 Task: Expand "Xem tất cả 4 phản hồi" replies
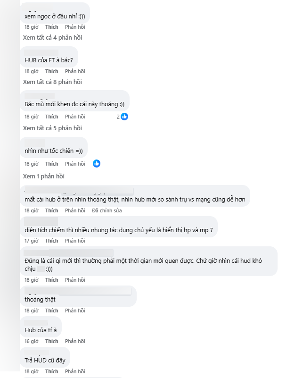point(52,38)
